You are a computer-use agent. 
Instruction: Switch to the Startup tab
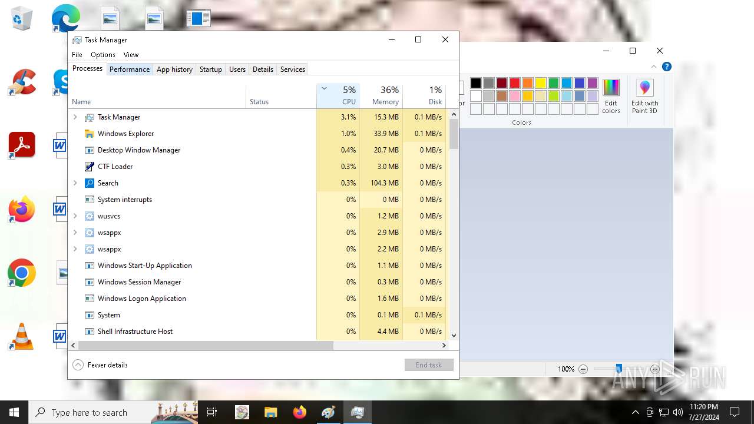click(210, 69)
